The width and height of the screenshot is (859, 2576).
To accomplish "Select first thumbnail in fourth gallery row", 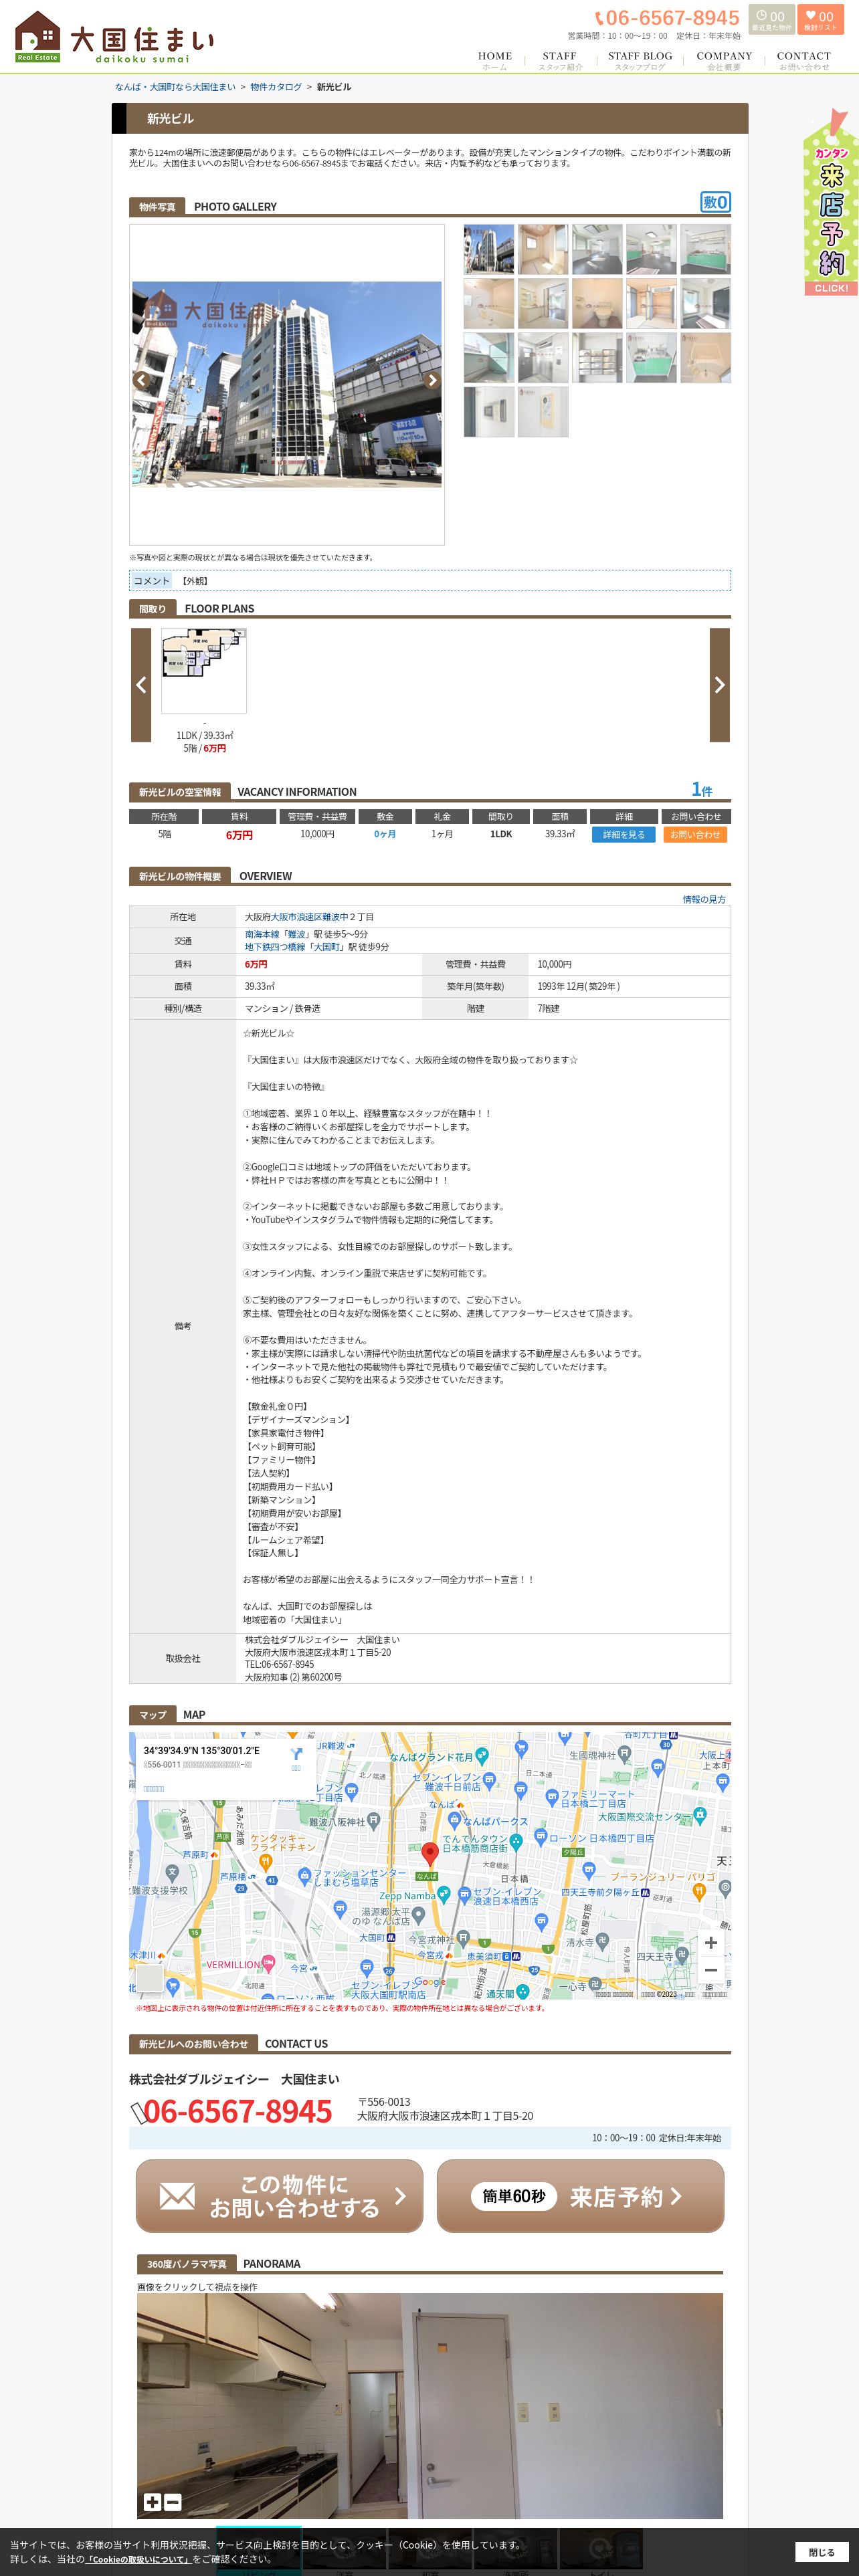I will [489, 411].
